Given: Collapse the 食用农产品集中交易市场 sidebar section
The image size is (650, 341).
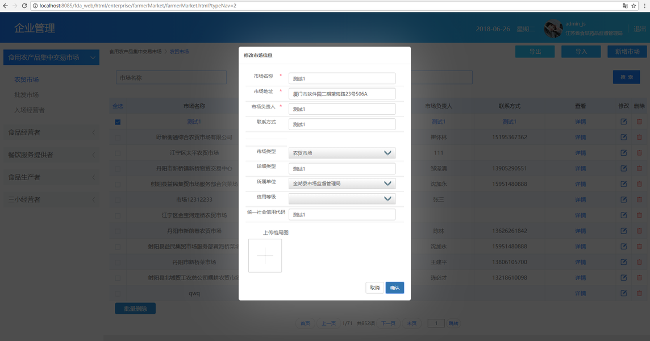Looking at the screenshot, I should (51, 57).
